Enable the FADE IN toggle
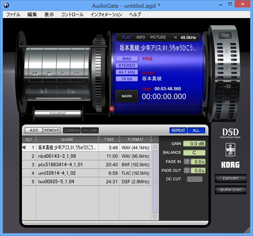 click(x=187, y=162)
